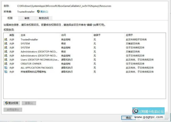Click 此文件夹和子文件夹 in TrustedInstaller row

(136, 40)
